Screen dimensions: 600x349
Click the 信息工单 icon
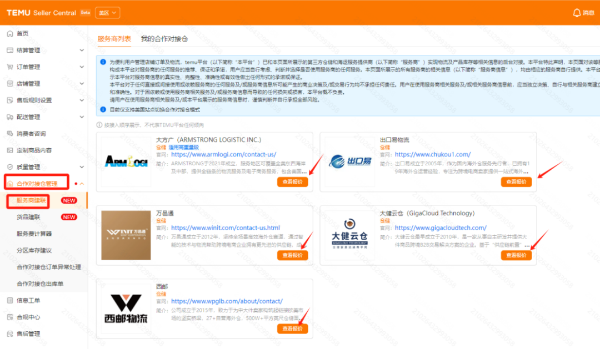tap(10, 301)
